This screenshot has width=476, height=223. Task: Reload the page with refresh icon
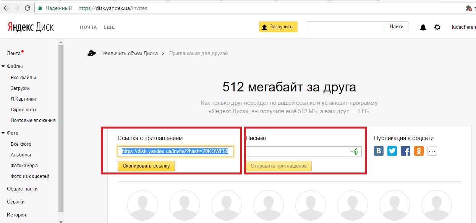point(28,8)
